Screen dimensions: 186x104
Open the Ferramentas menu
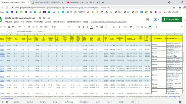click(59, 22)
